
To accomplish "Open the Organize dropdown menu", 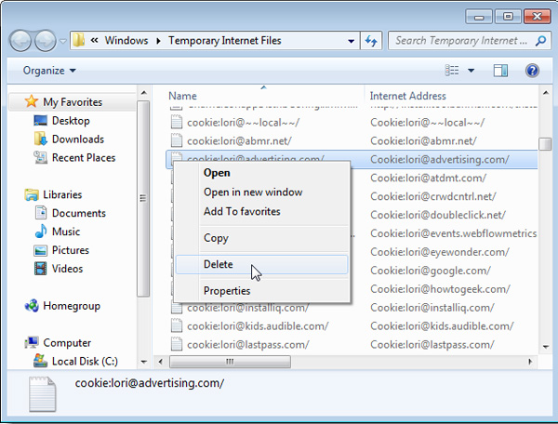I will [49, 71].
